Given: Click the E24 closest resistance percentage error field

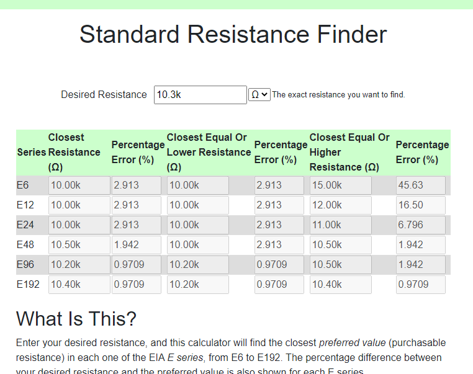Looking at the screenshot, I should pyautogui.click(x=136, y=225).
